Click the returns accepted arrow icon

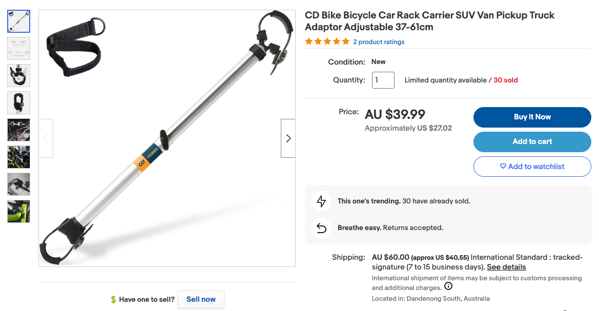click(321, 228)
